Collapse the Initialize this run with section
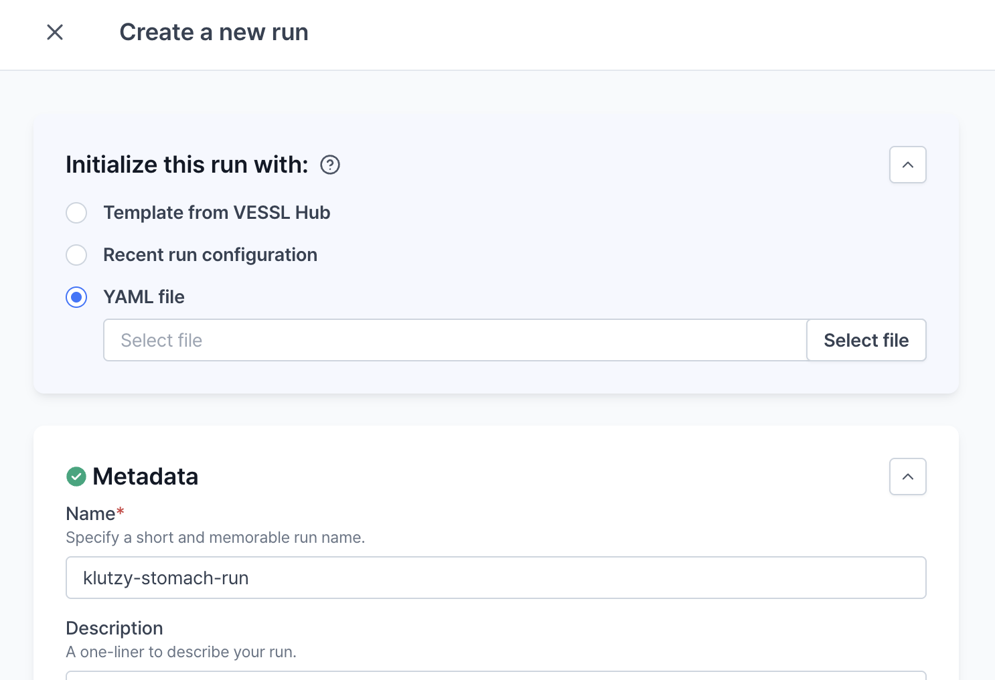This screenshot has width=995, height=680. 907,165
